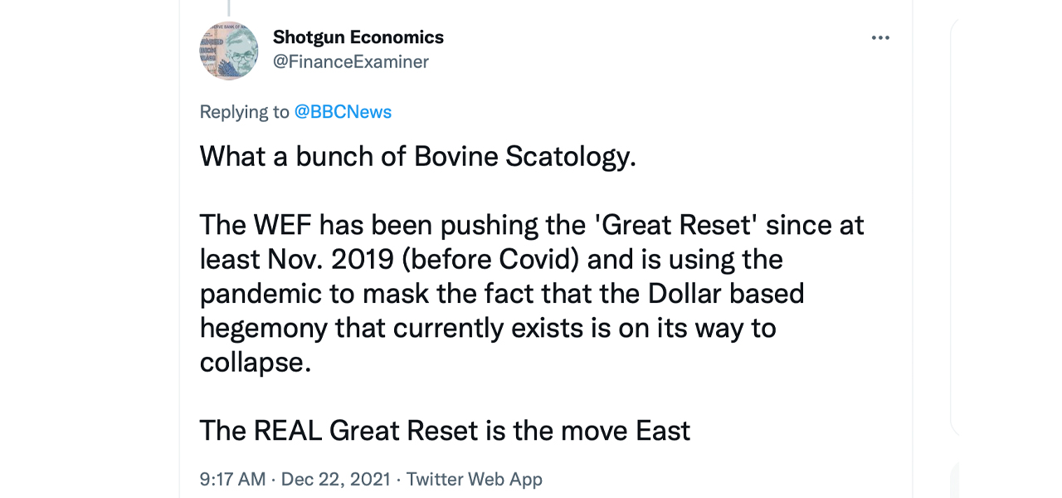Image resolution: width=1062 pixels, height=498 pixels.
Task: Click the @FinanceExaminer handle
Action: (350, 62)
